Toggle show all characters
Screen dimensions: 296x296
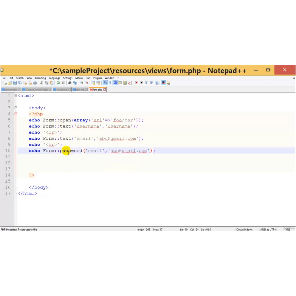[x=110, y=83]
